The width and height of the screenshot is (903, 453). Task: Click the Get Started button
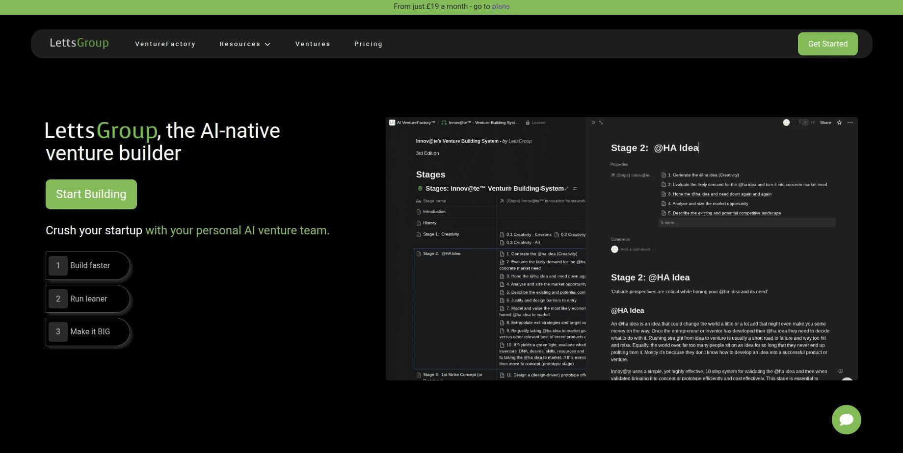pyautogui.click(x=827, y=44)
